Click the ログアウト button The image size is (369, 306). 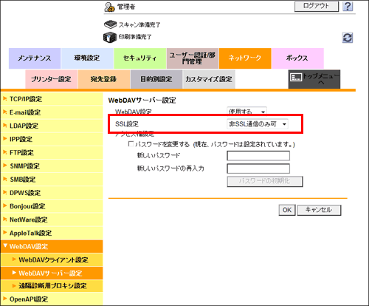(317, 6)
